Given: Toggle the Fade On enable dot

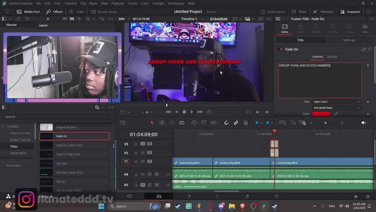Looking at the screenshot, I should click(281, 49).
